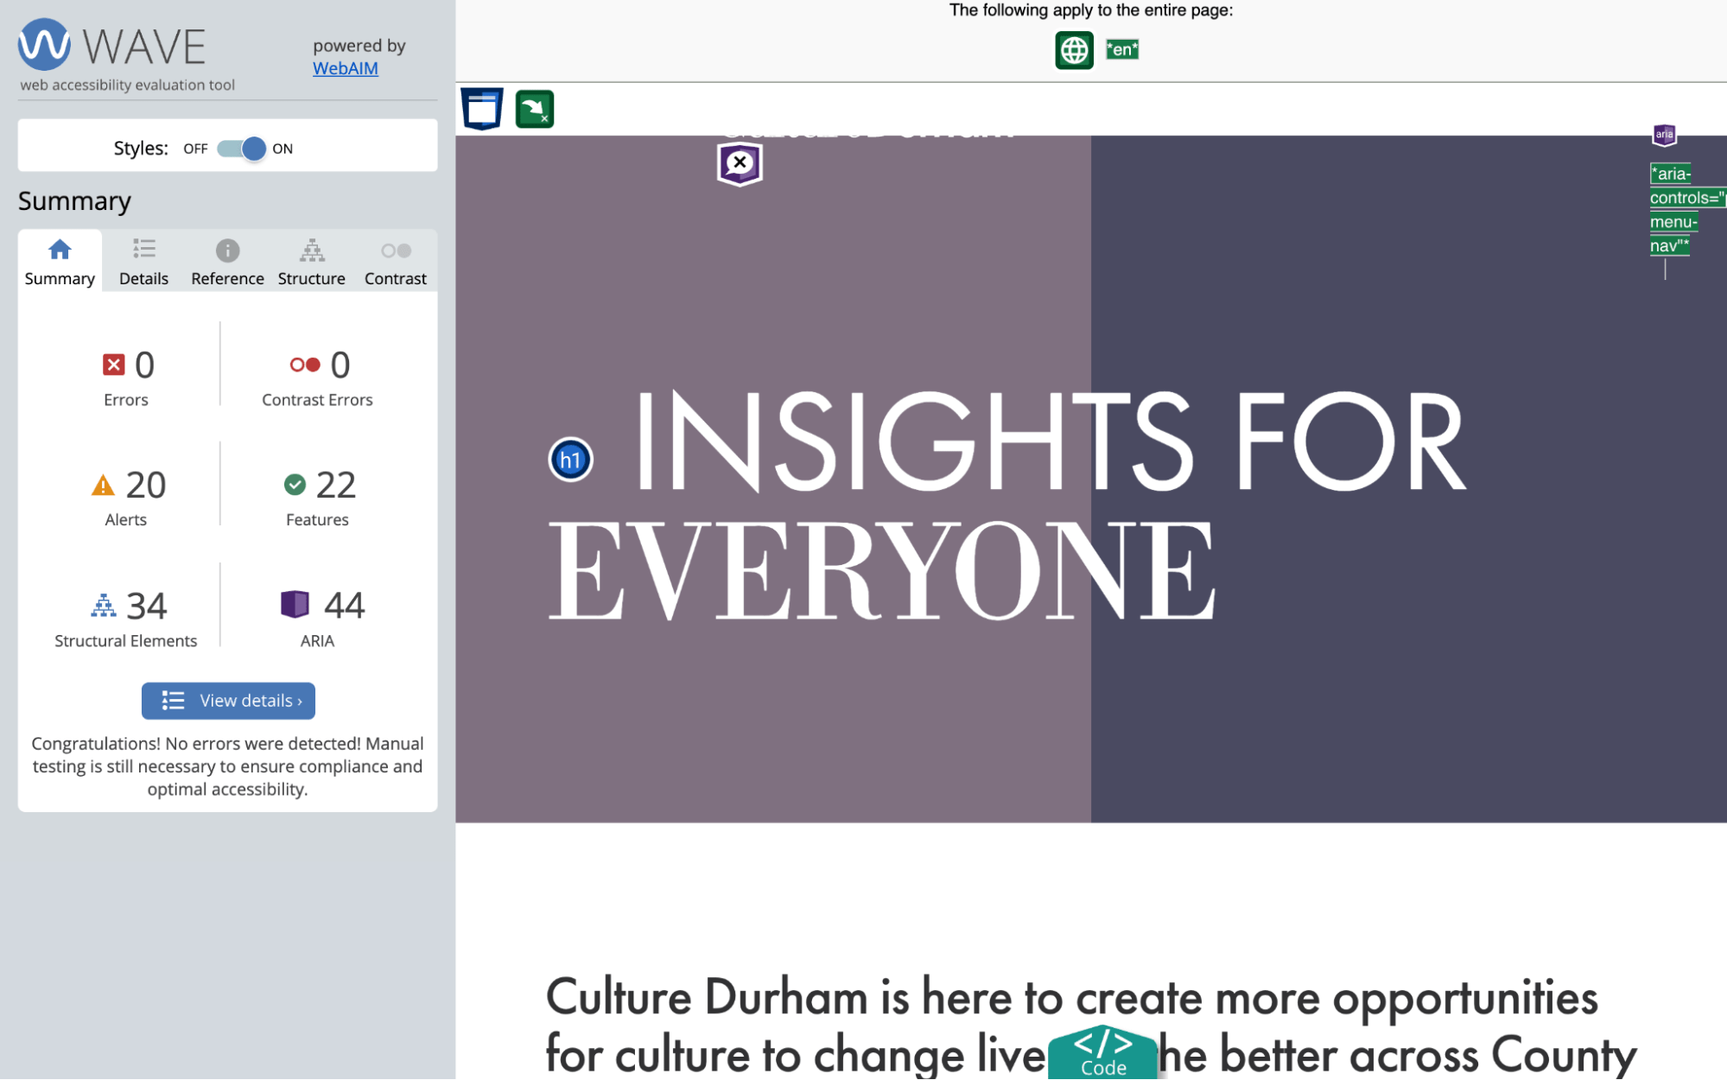
Task: Click the 44 ARIA count
Action: tap(345, 606)
